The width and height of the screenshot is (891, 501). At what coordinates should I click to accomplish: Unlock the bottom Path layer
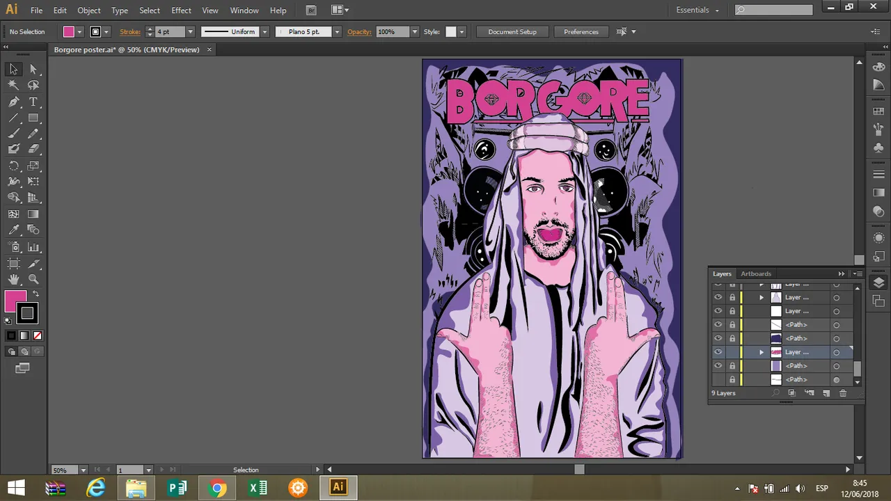[732, 380]
